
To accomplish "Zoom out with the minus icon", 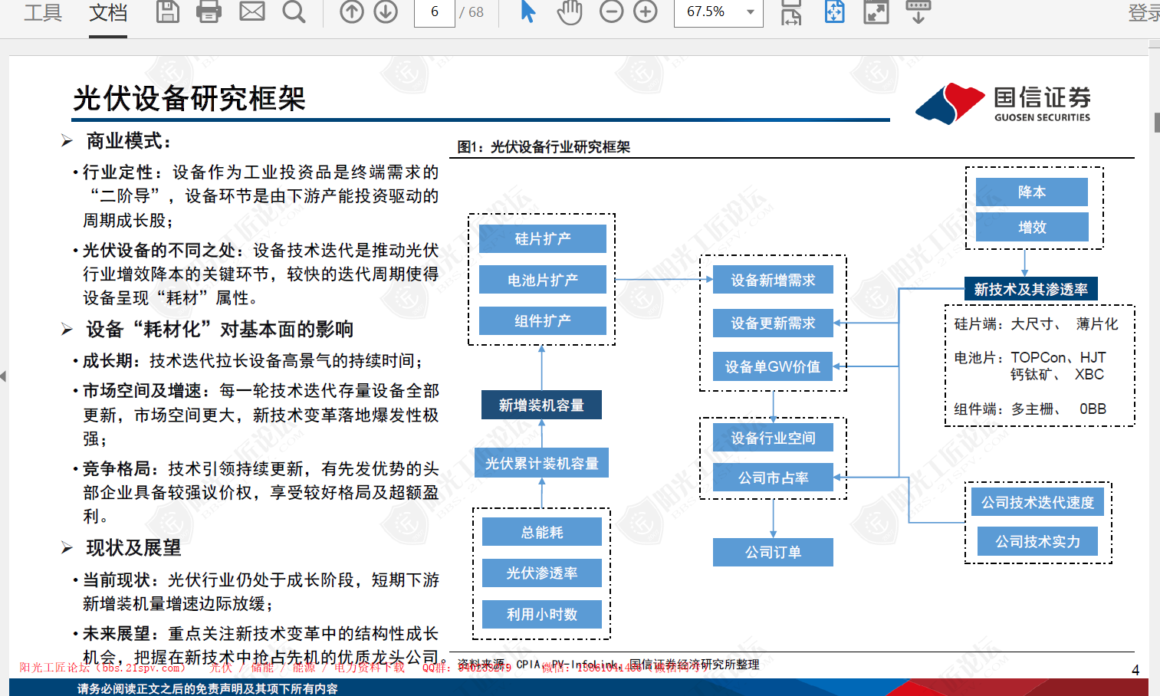I will [x=611, y=11].
